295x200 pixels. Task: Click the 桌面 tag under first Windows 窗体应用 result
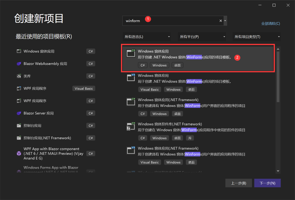(177, 65)
